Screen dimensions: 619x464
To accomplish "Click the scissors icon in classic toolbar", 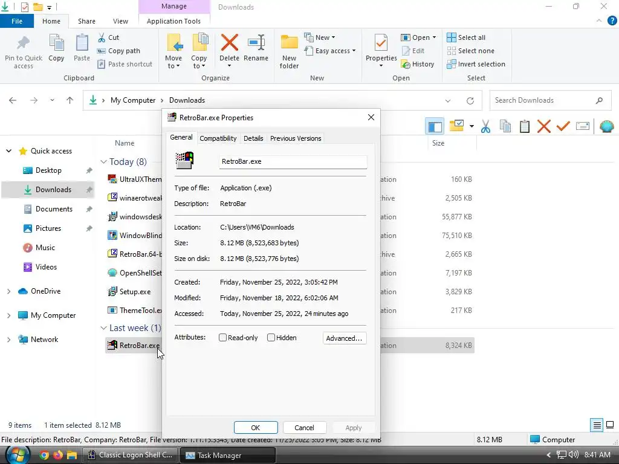I will (485, 127).
